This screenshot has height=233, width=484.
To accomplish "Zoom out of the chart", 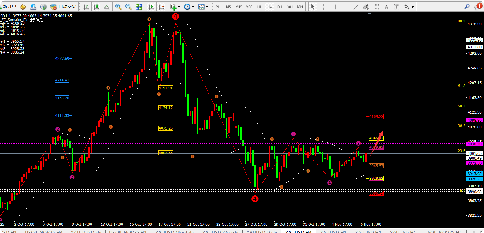I will (128, 7).
